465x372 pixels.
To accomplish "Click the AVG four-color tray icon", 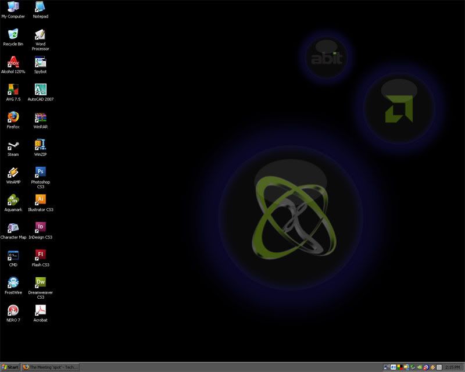I will [400, 367].
